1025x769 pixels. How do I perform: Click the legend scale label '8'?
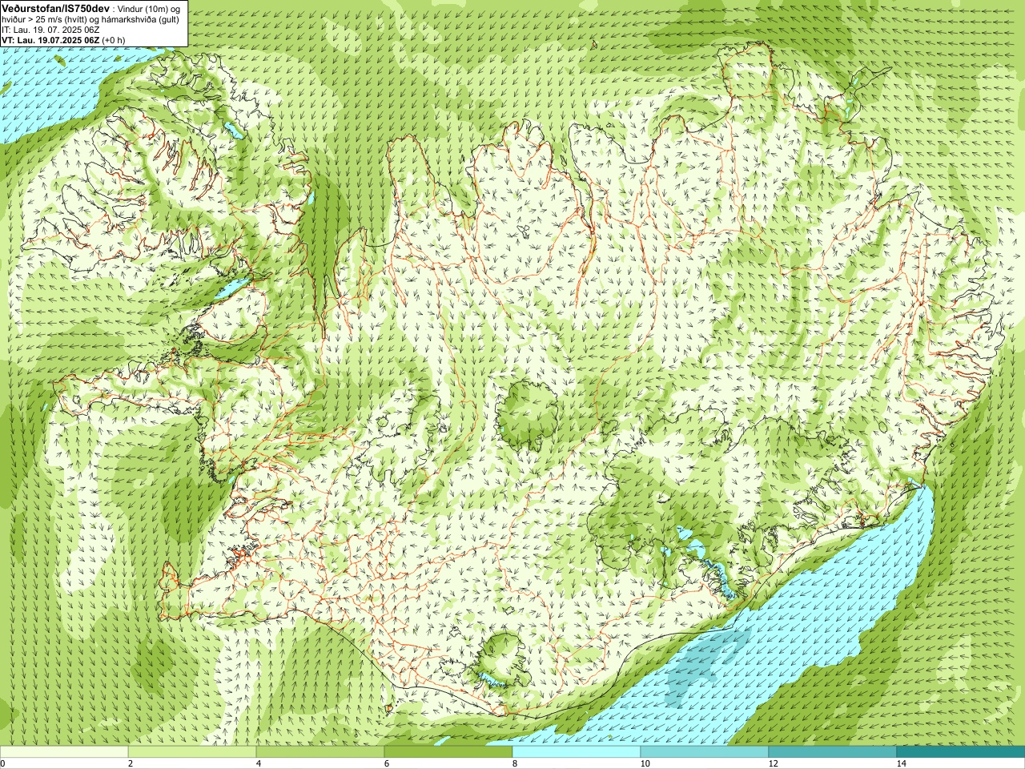click(x=514, y=763)
